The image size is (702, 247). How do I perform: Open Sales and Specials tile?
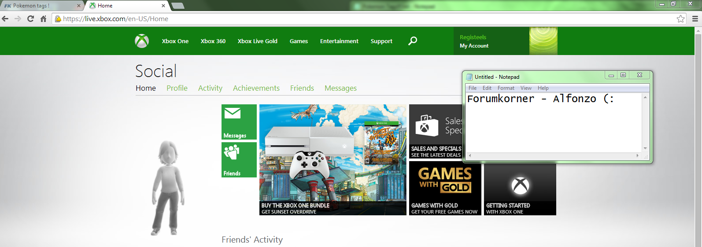(x=436, y=132)
